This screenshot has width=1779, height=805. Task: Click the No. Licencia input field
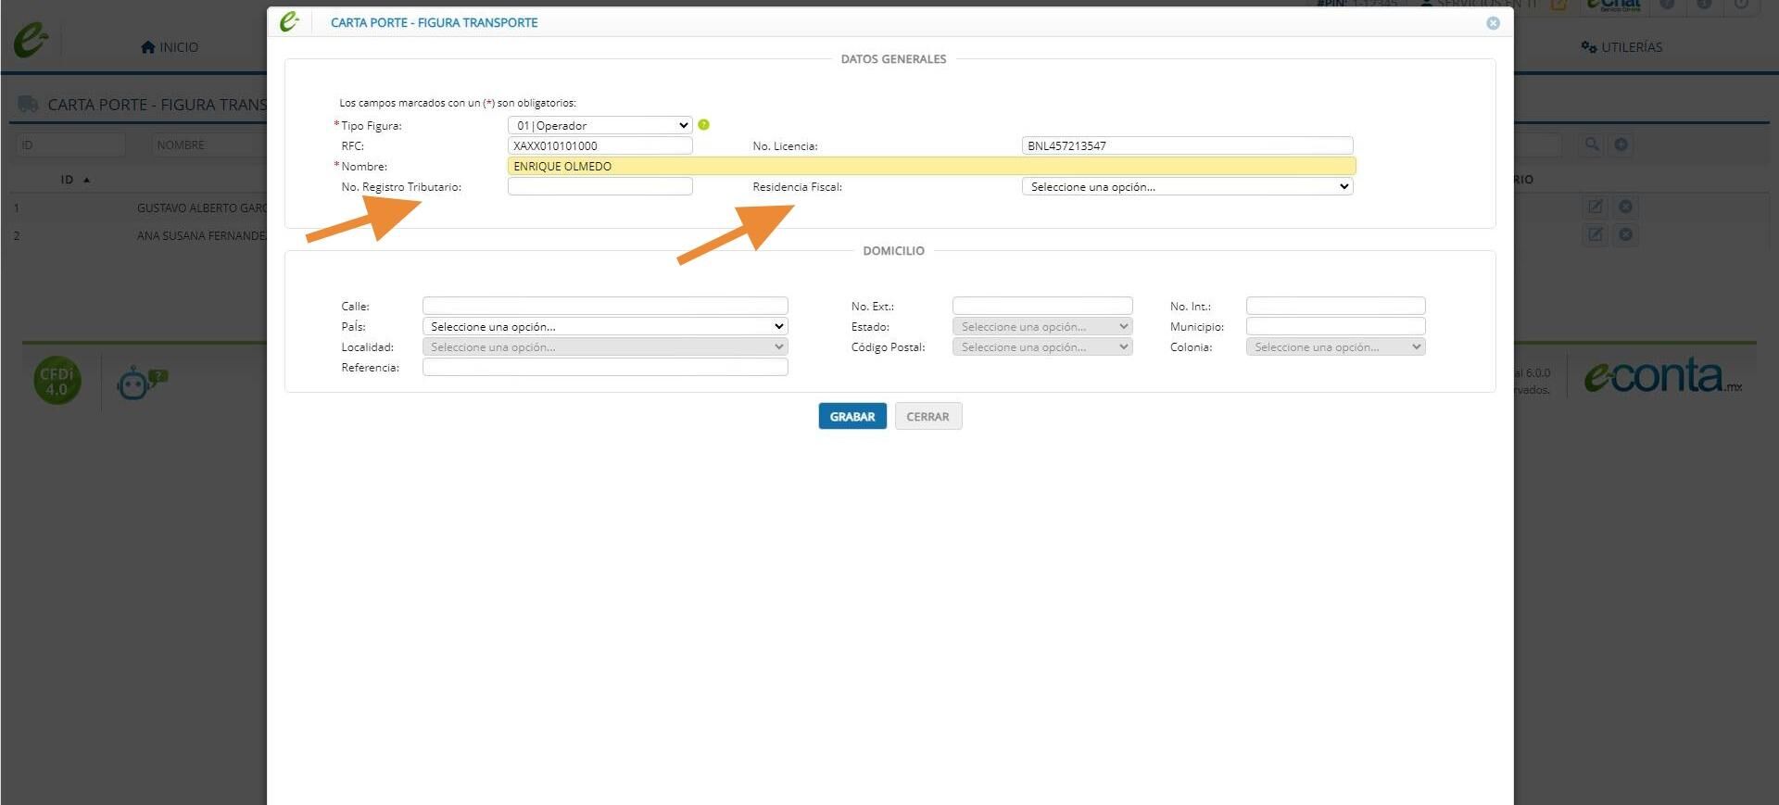coord(1187,145)
